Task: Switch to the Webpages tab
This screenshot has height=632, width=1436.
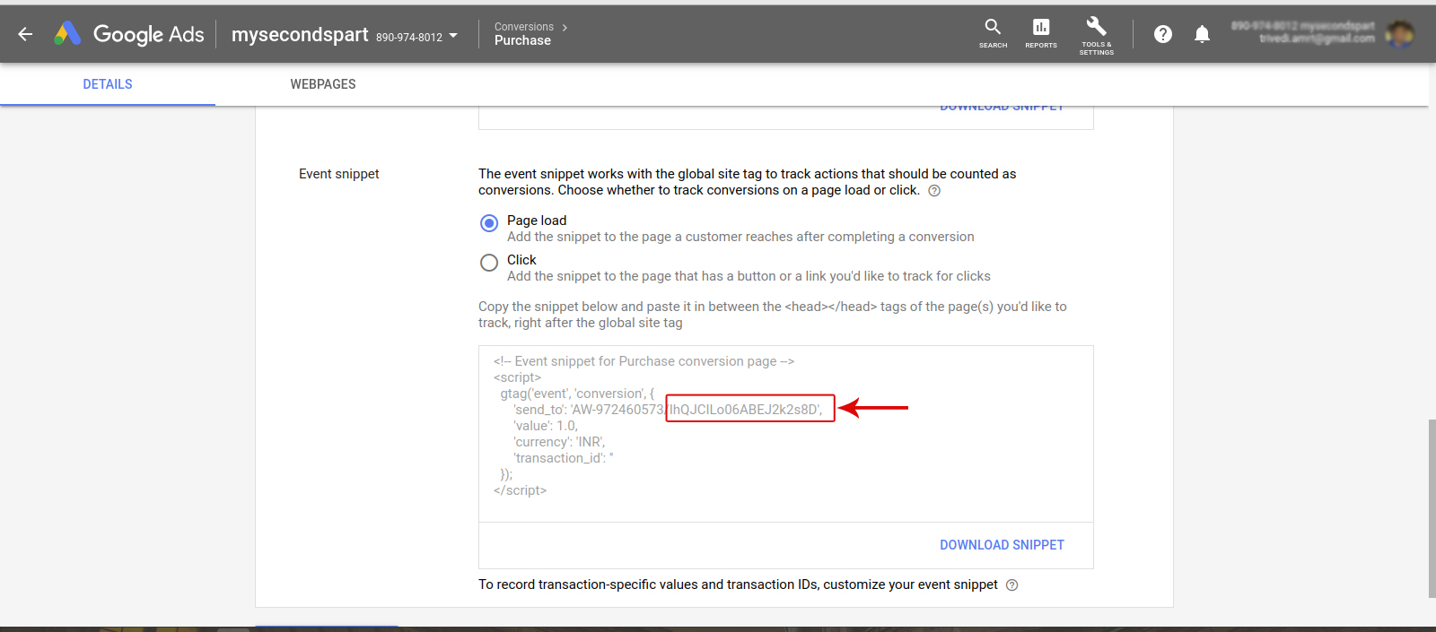Action: pos(323,84)
